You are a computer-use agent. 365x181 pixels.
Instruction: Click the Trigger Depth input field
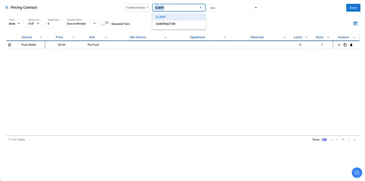coord(54,24)
